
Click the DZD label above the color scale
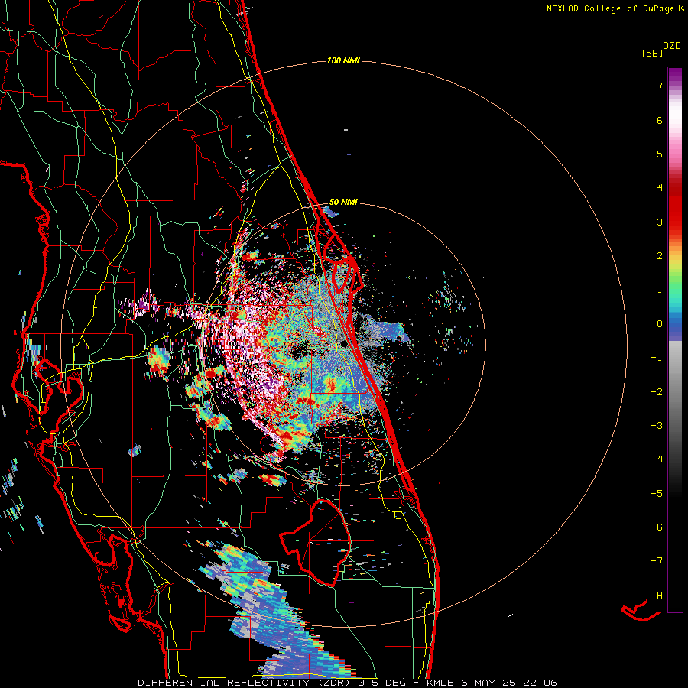[x=672, y=46]
